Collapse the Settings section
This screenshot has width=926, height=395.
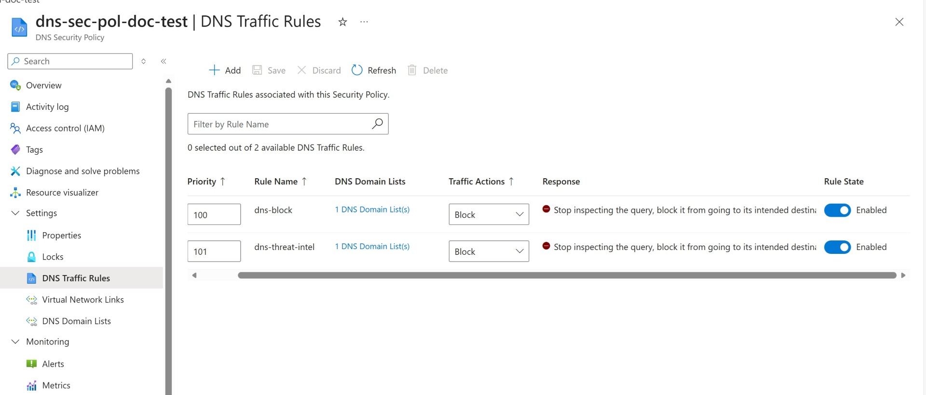tap(15, 213)
